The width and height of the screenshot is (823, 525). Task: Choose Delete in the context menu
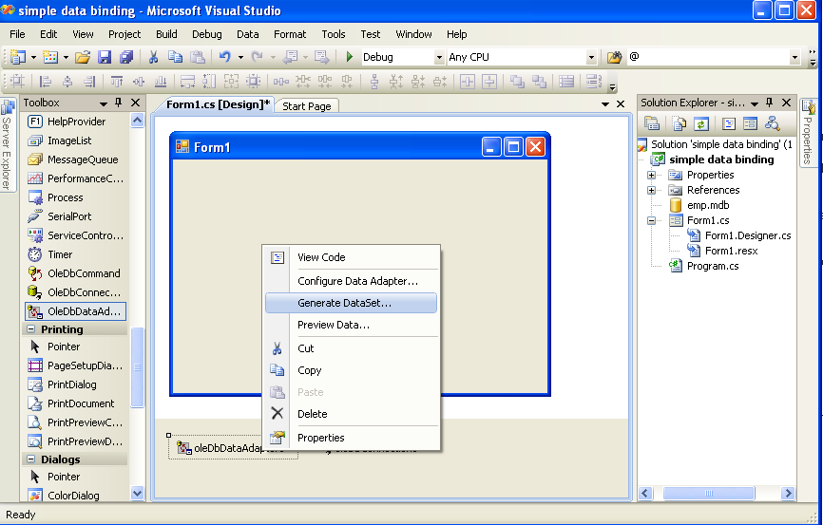[351, 414]
